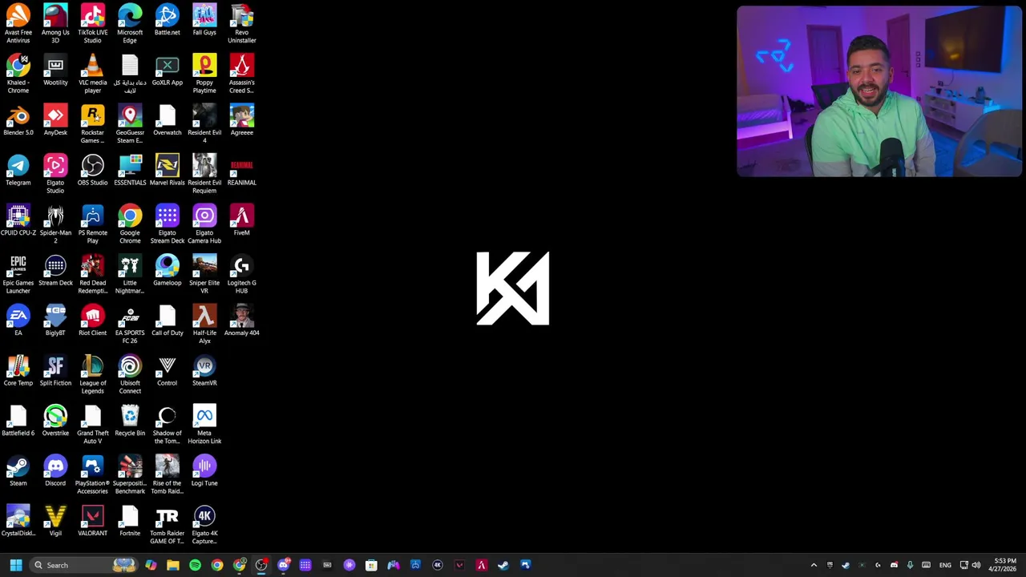This screenshot has height=577, width=1026.
Task: Select ESSENTIALS folder icon on desktop
Action: [x=130, y=171]
